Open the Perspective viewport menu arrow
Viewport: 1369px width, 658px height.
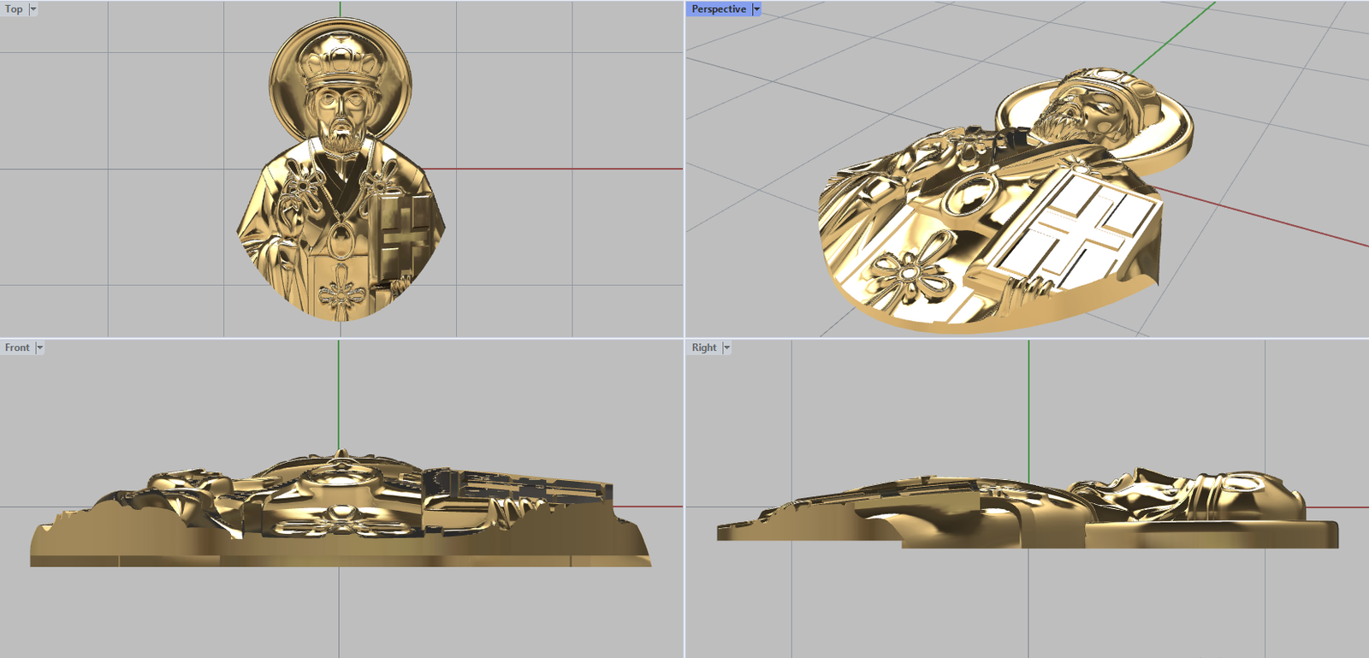coord(756,9)
